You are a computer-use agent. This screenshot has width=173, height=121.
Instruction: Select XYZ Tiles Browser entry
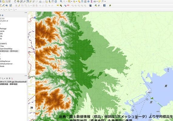pyautogui.click(x=2, y=46)
